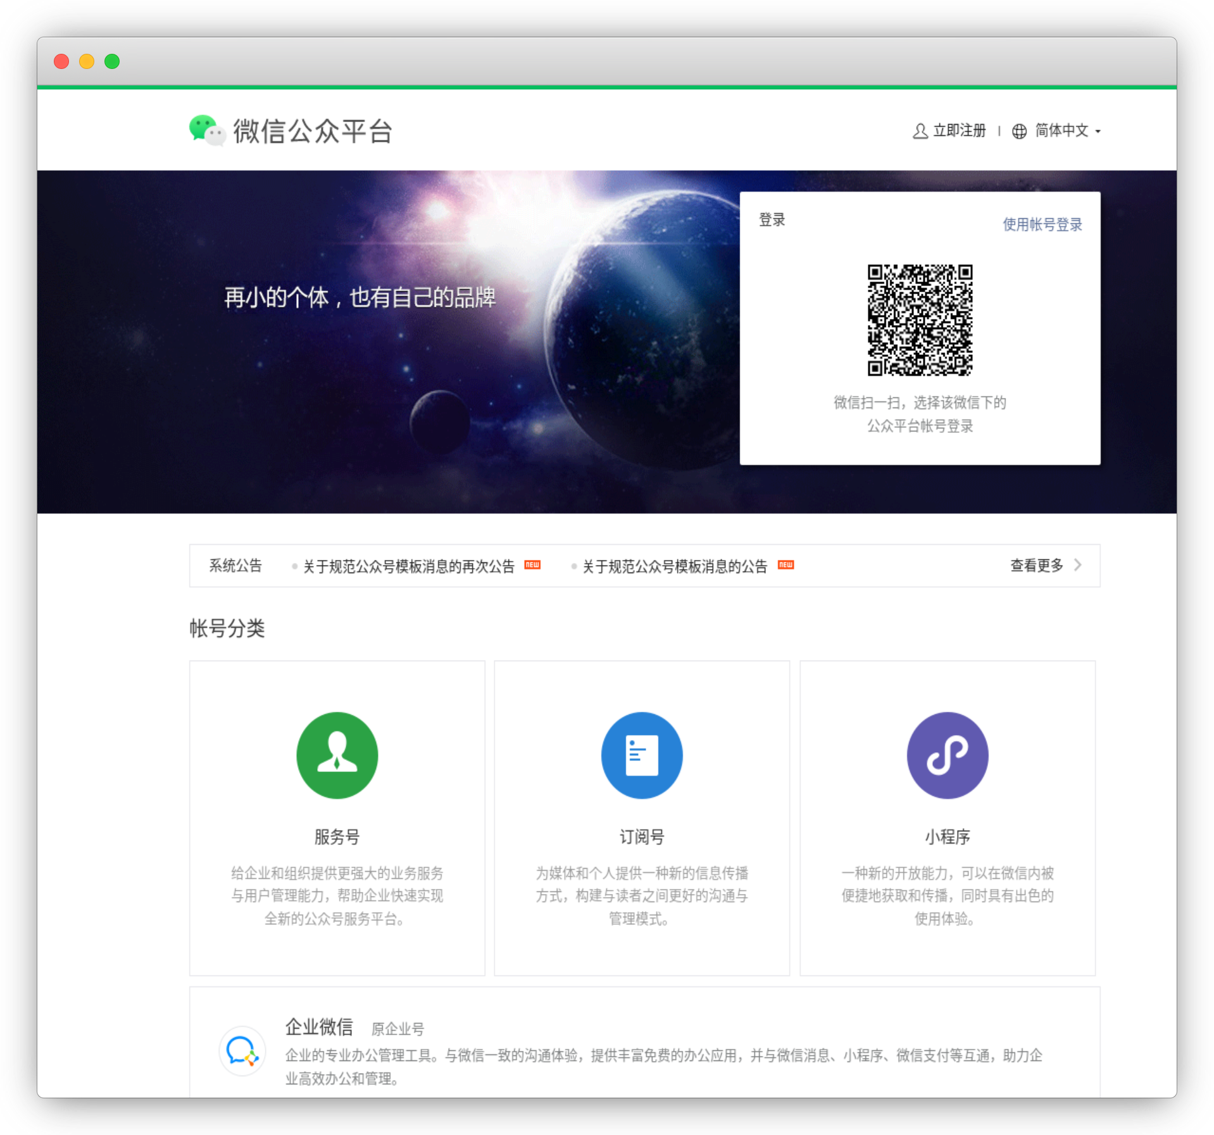Image resolution: width=1214 pixels, height=1135 pixels.
Task: Open announcement 关于规范公众号模板消息的再次公告
Action: click(x=409, y=566)
